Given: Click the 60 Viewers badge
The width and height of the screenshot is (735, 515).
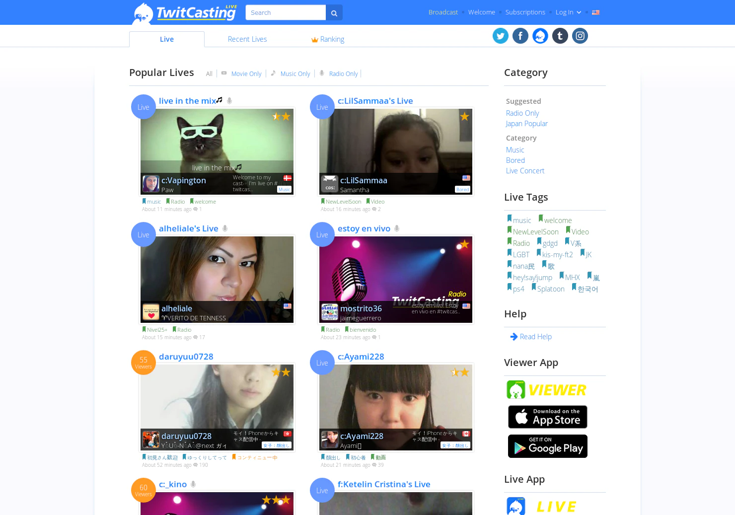Looking at the screenshot, I should pyautogui.click(x=144, y=490).
